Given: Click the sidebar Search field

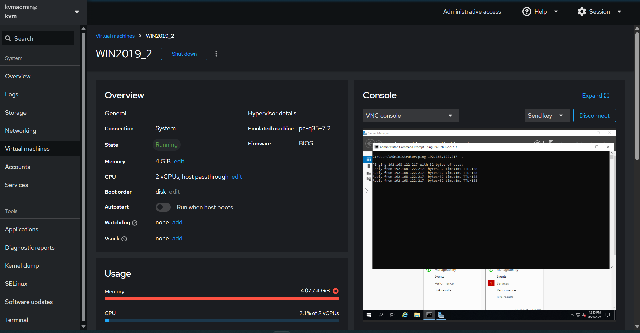Looking at the screenshot, I should (38, 39).
